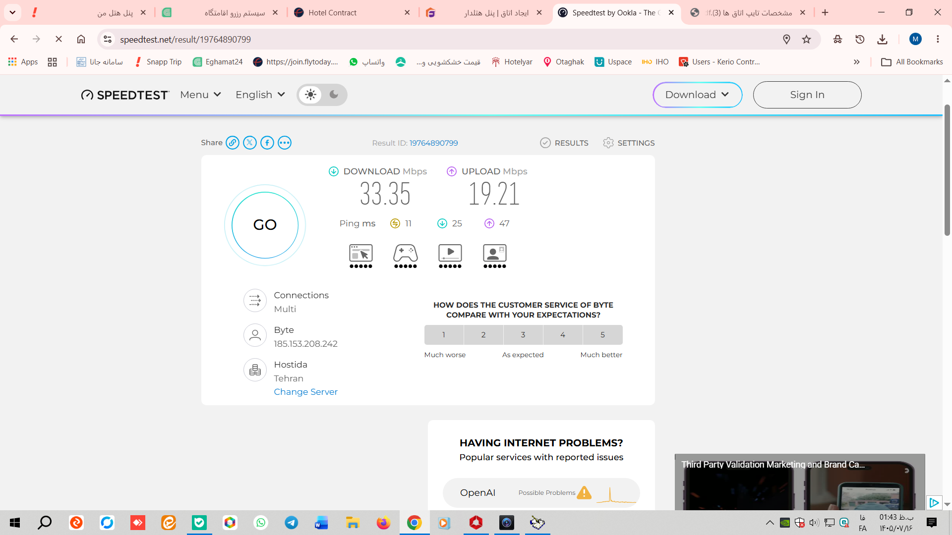Screen dimensions: 952x535
Task: Open the RESULTS section
Action: 564,143
